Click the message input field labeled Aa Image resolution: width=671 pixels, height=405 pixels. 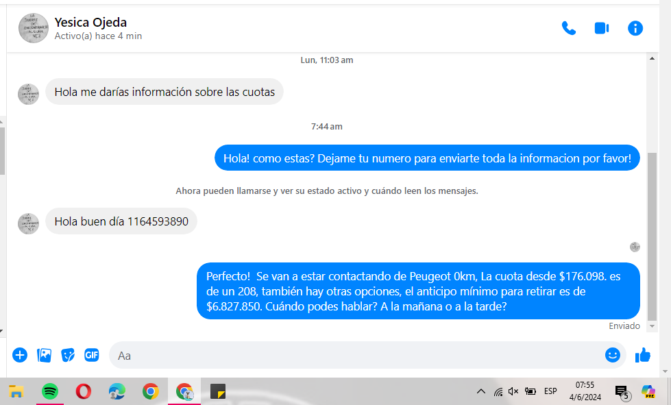[356, 355]
